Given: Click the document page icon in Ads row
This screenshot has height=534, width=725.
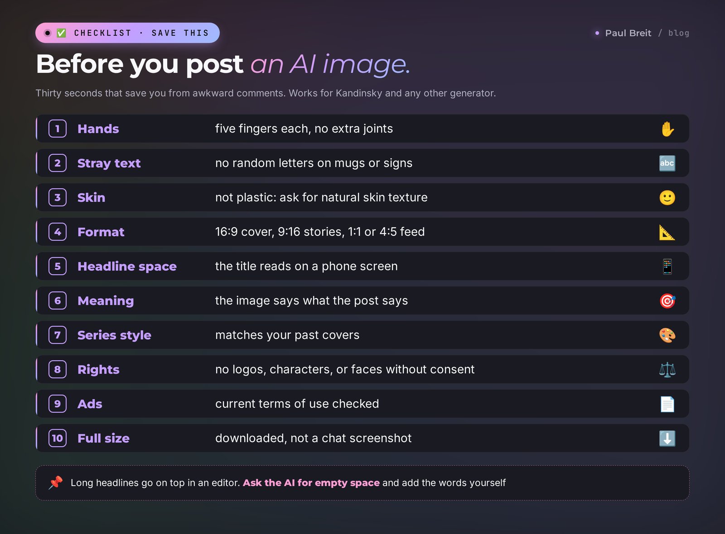Looking at the screenshot, I should 667,404.
